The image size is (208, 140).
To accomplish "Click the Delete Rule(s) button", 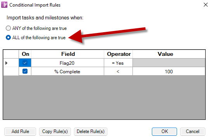I will pos(91,131).
